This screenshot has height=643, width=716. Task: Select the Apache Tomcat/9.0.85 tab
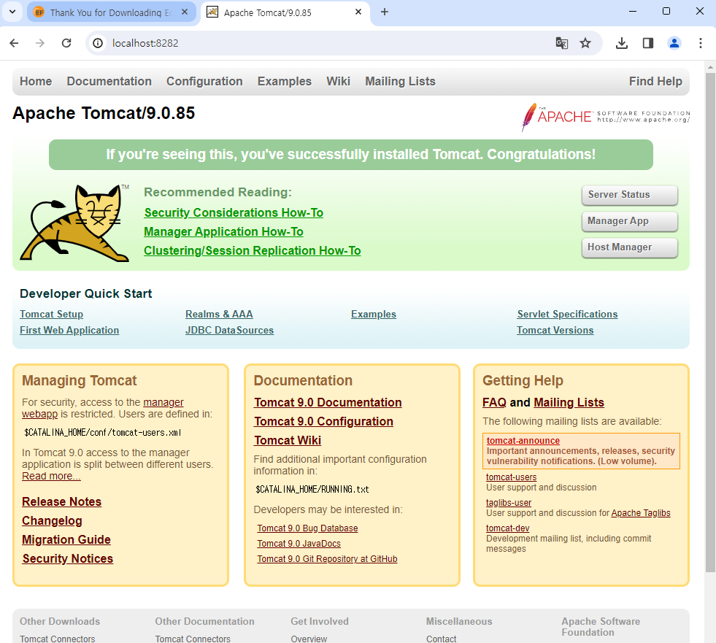tap(285, 12)
